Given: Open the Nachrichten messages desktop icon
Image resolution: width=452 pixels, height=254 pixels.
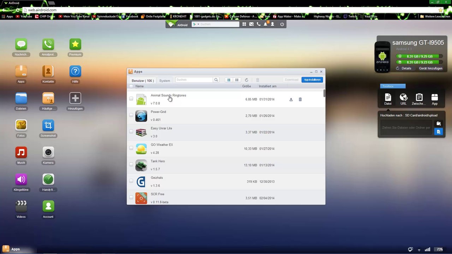Looking at the screenshot, I should [21, 44].
